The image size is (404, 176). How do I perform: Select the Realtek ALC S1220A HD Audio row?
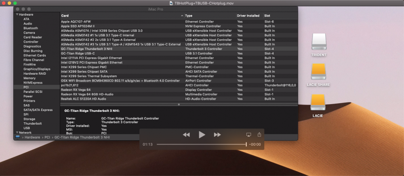pyautogui.click(x=179, y=99)
